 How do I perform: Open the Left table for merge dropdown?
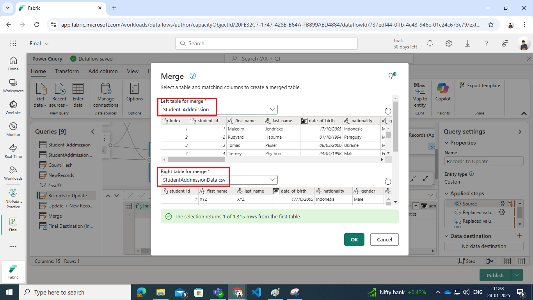[219, 109]
